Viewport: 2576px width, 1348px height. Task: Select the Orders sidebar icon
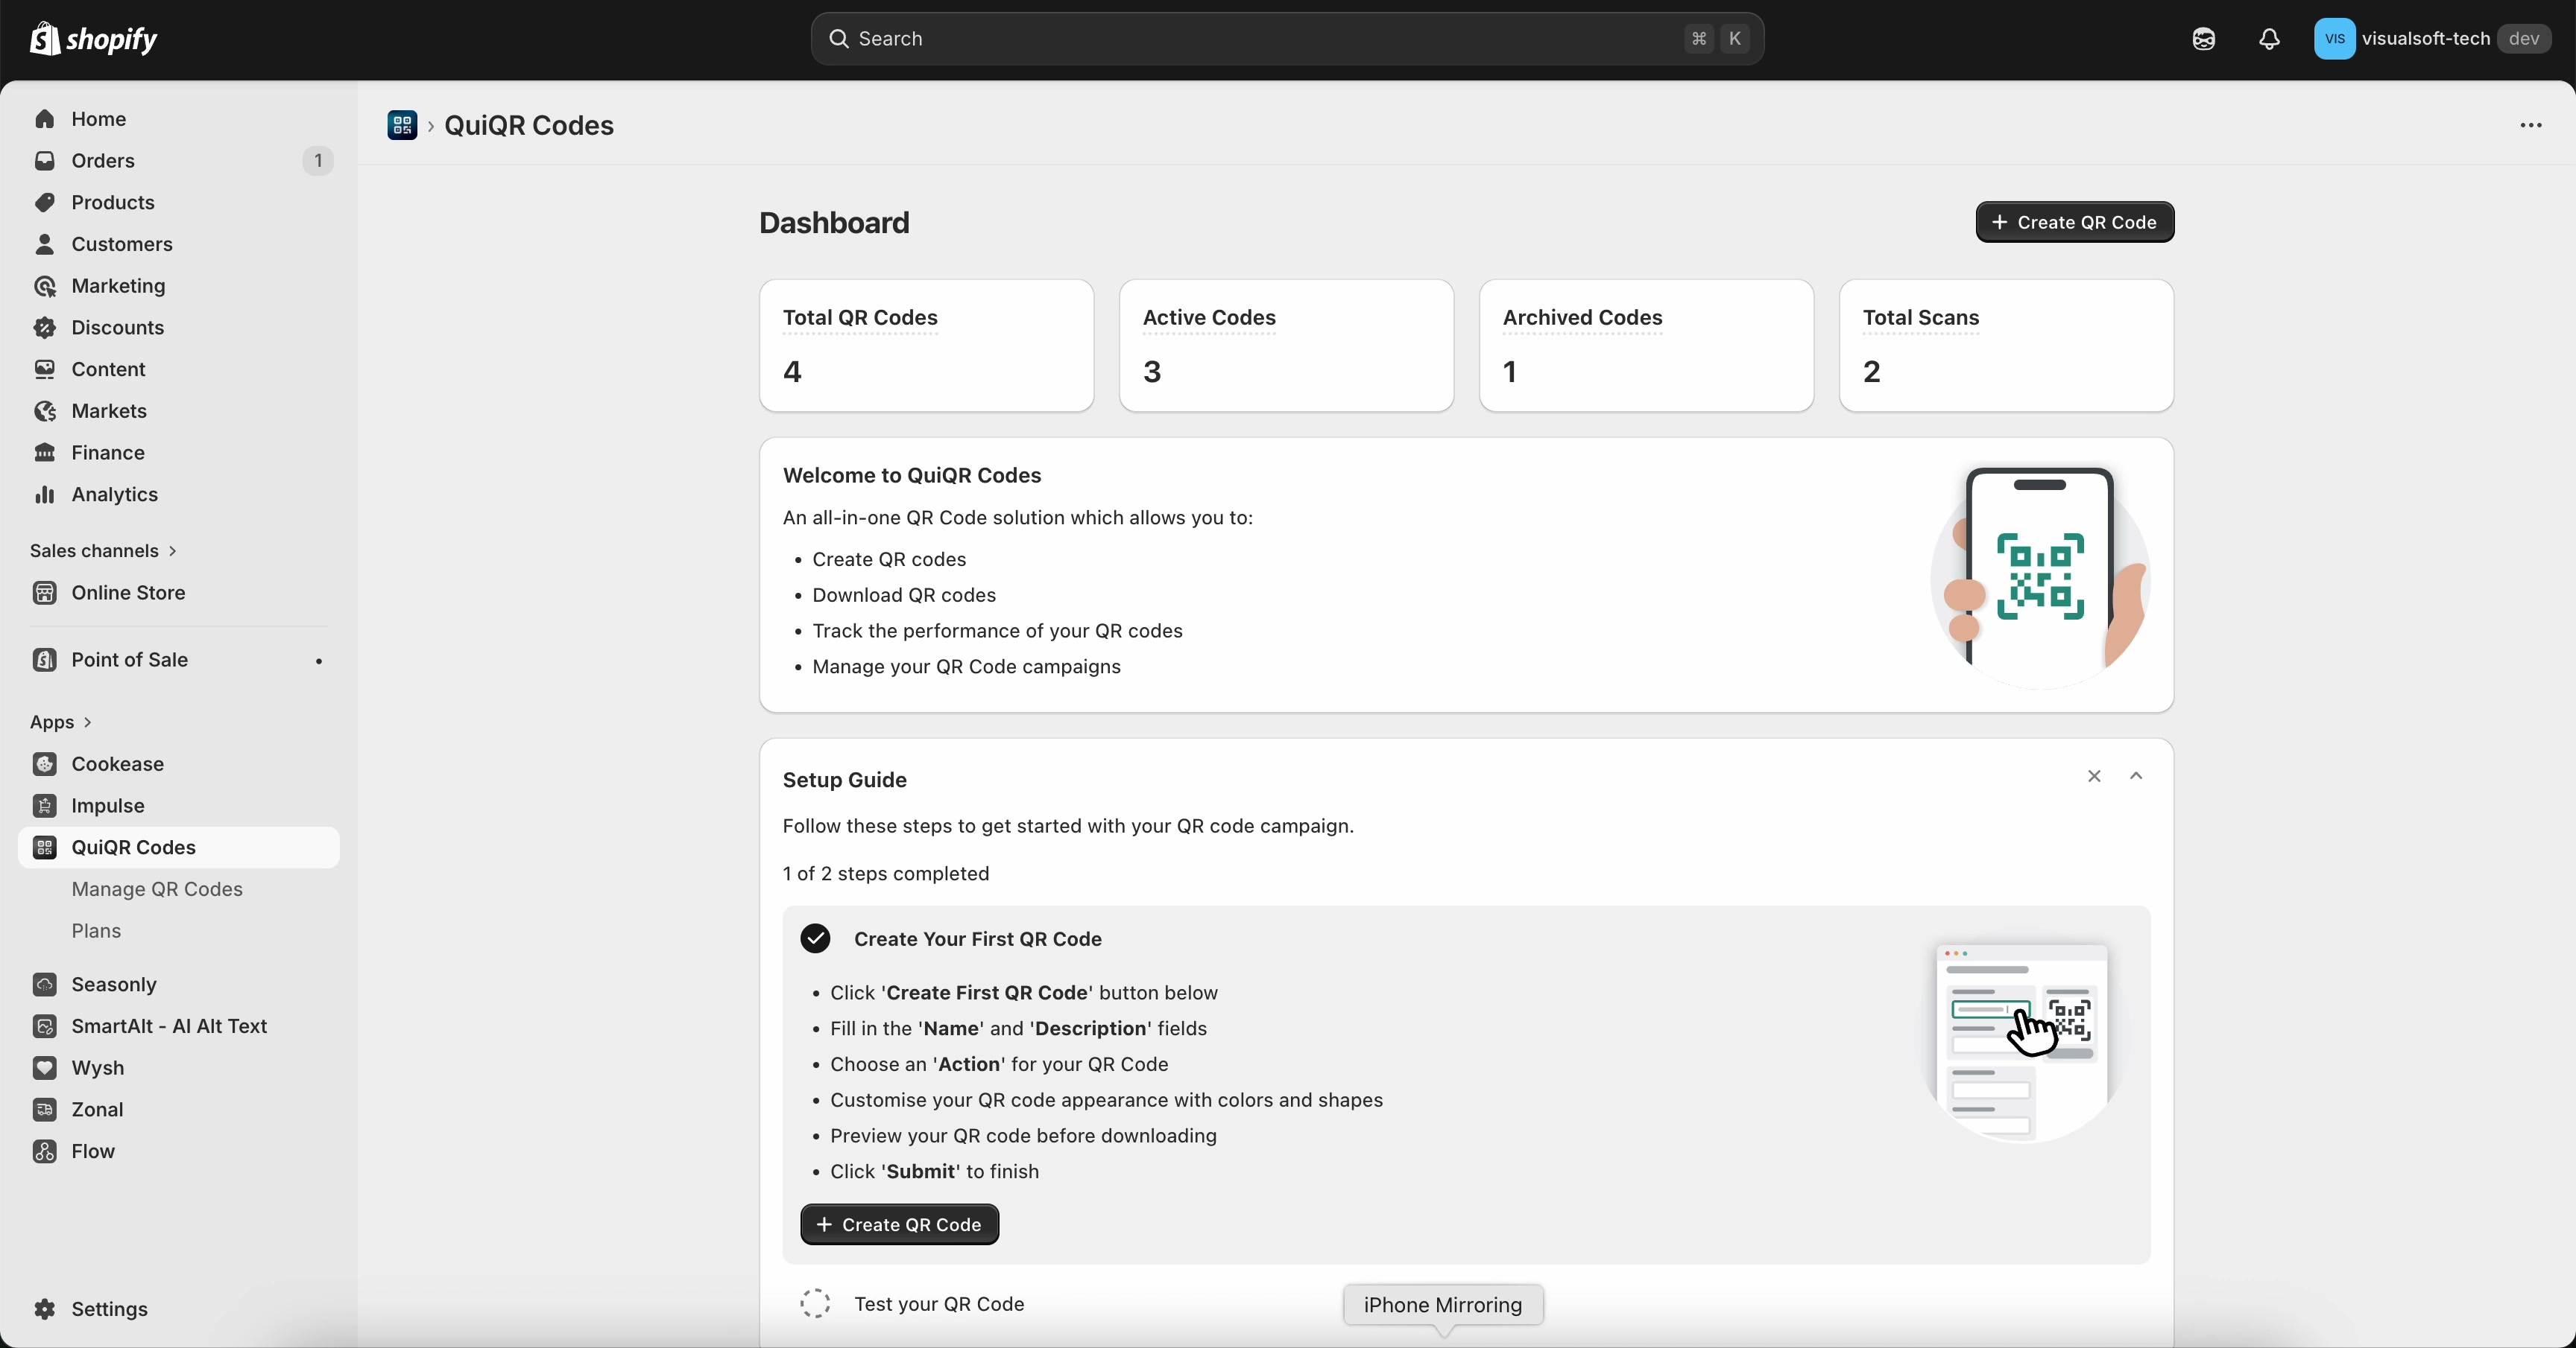pos(45,161)
